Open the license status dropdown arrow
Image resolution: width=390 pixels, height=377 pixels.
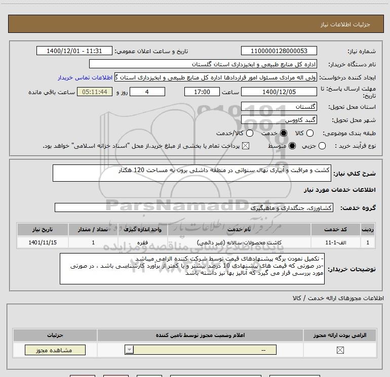pos(129,350)
